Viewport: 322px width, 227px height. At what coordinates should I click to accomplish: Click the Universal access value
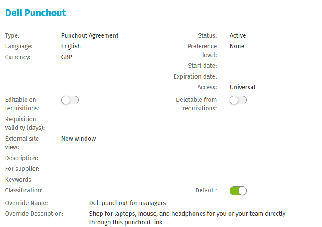click(242, 87)
